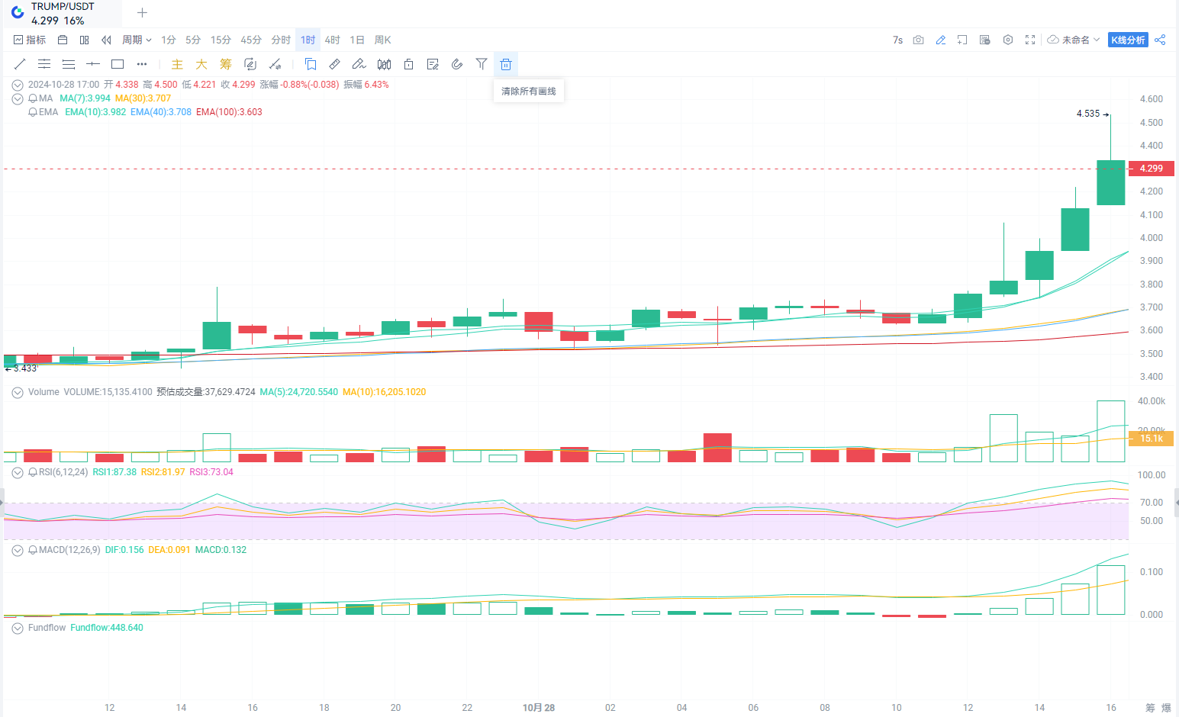Select the horizontal line tool

point(93,64)
